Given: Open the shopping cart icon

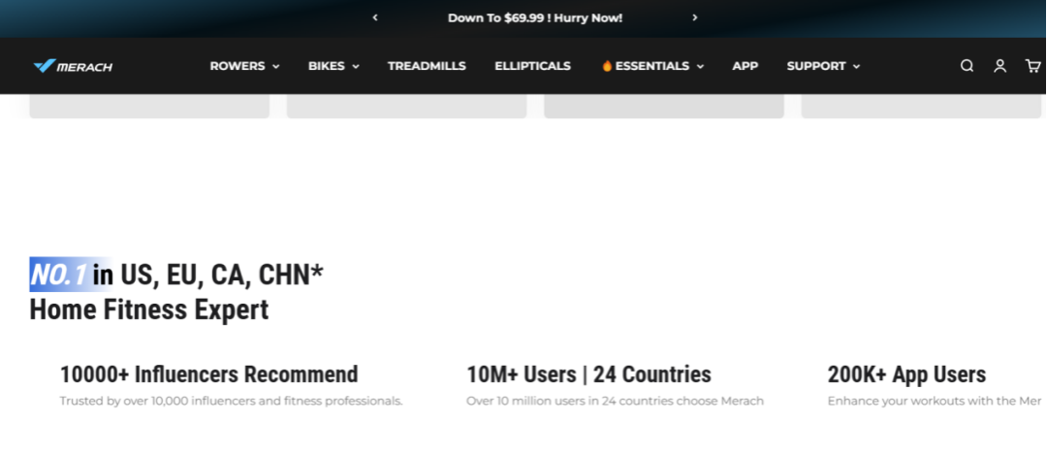Looking at the screenshot, I should (x=1032, y=66).
